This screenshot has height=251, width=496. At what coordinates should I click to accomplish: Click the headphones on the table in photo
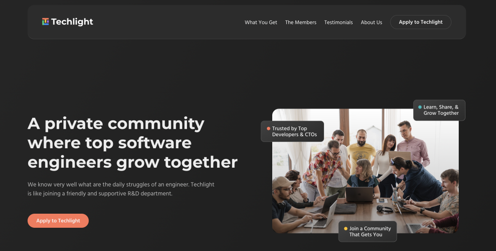(384, 209)
